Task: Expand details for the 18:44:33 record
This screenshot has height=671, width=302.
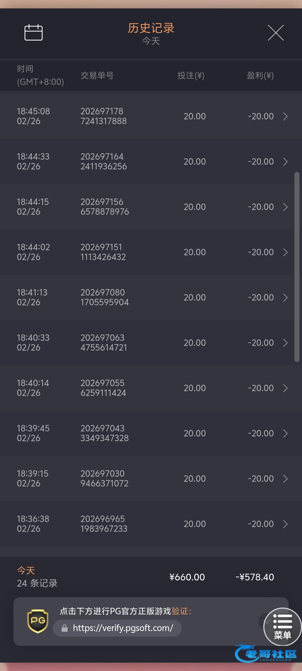Action: pyautogui.click(x=285, y=162)
